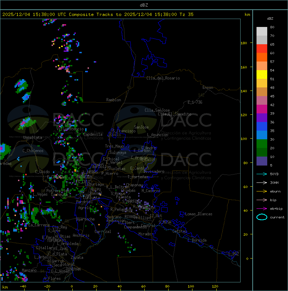This screenshot has height=291, width=288.
Task: Click the 'Lomas_Blancas' label on map
Action: tap(199, 214)
